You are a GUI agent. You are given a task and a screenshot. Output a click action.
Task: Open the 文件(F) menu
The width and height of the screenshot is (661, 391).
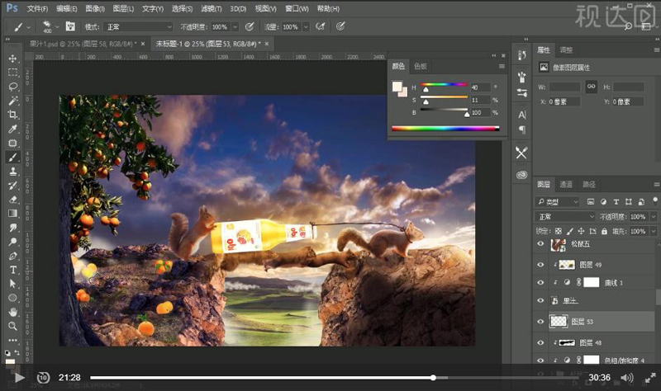(x=37, y=8)
